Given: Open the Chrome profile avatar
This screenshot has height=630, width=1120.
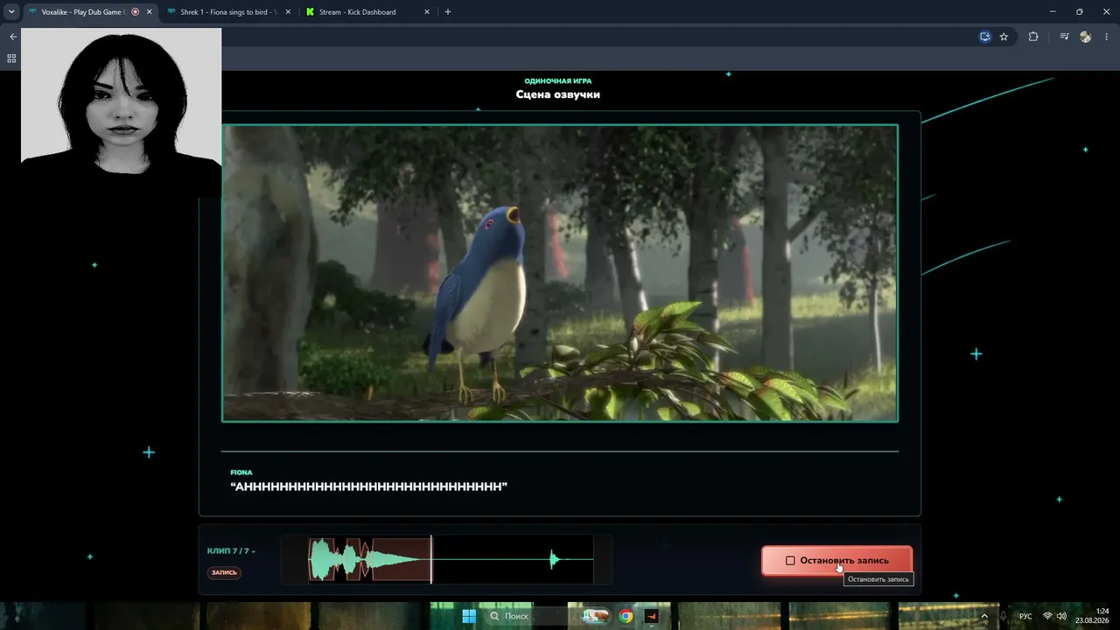Looking at the screenshot, I should tap(1086, 37).
